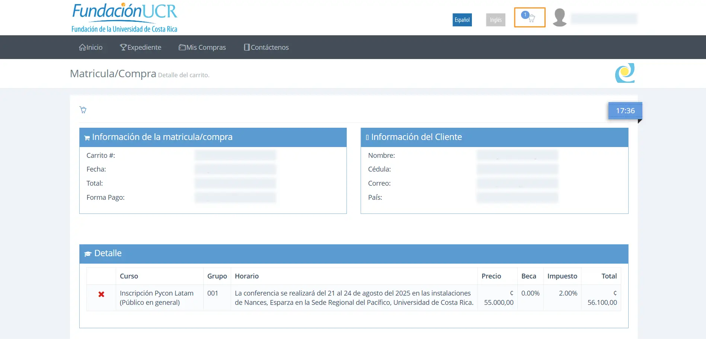Screen dimensions: 706x339
Task: Click the user profile avatar icon
Action: click(x=559, y=17)
